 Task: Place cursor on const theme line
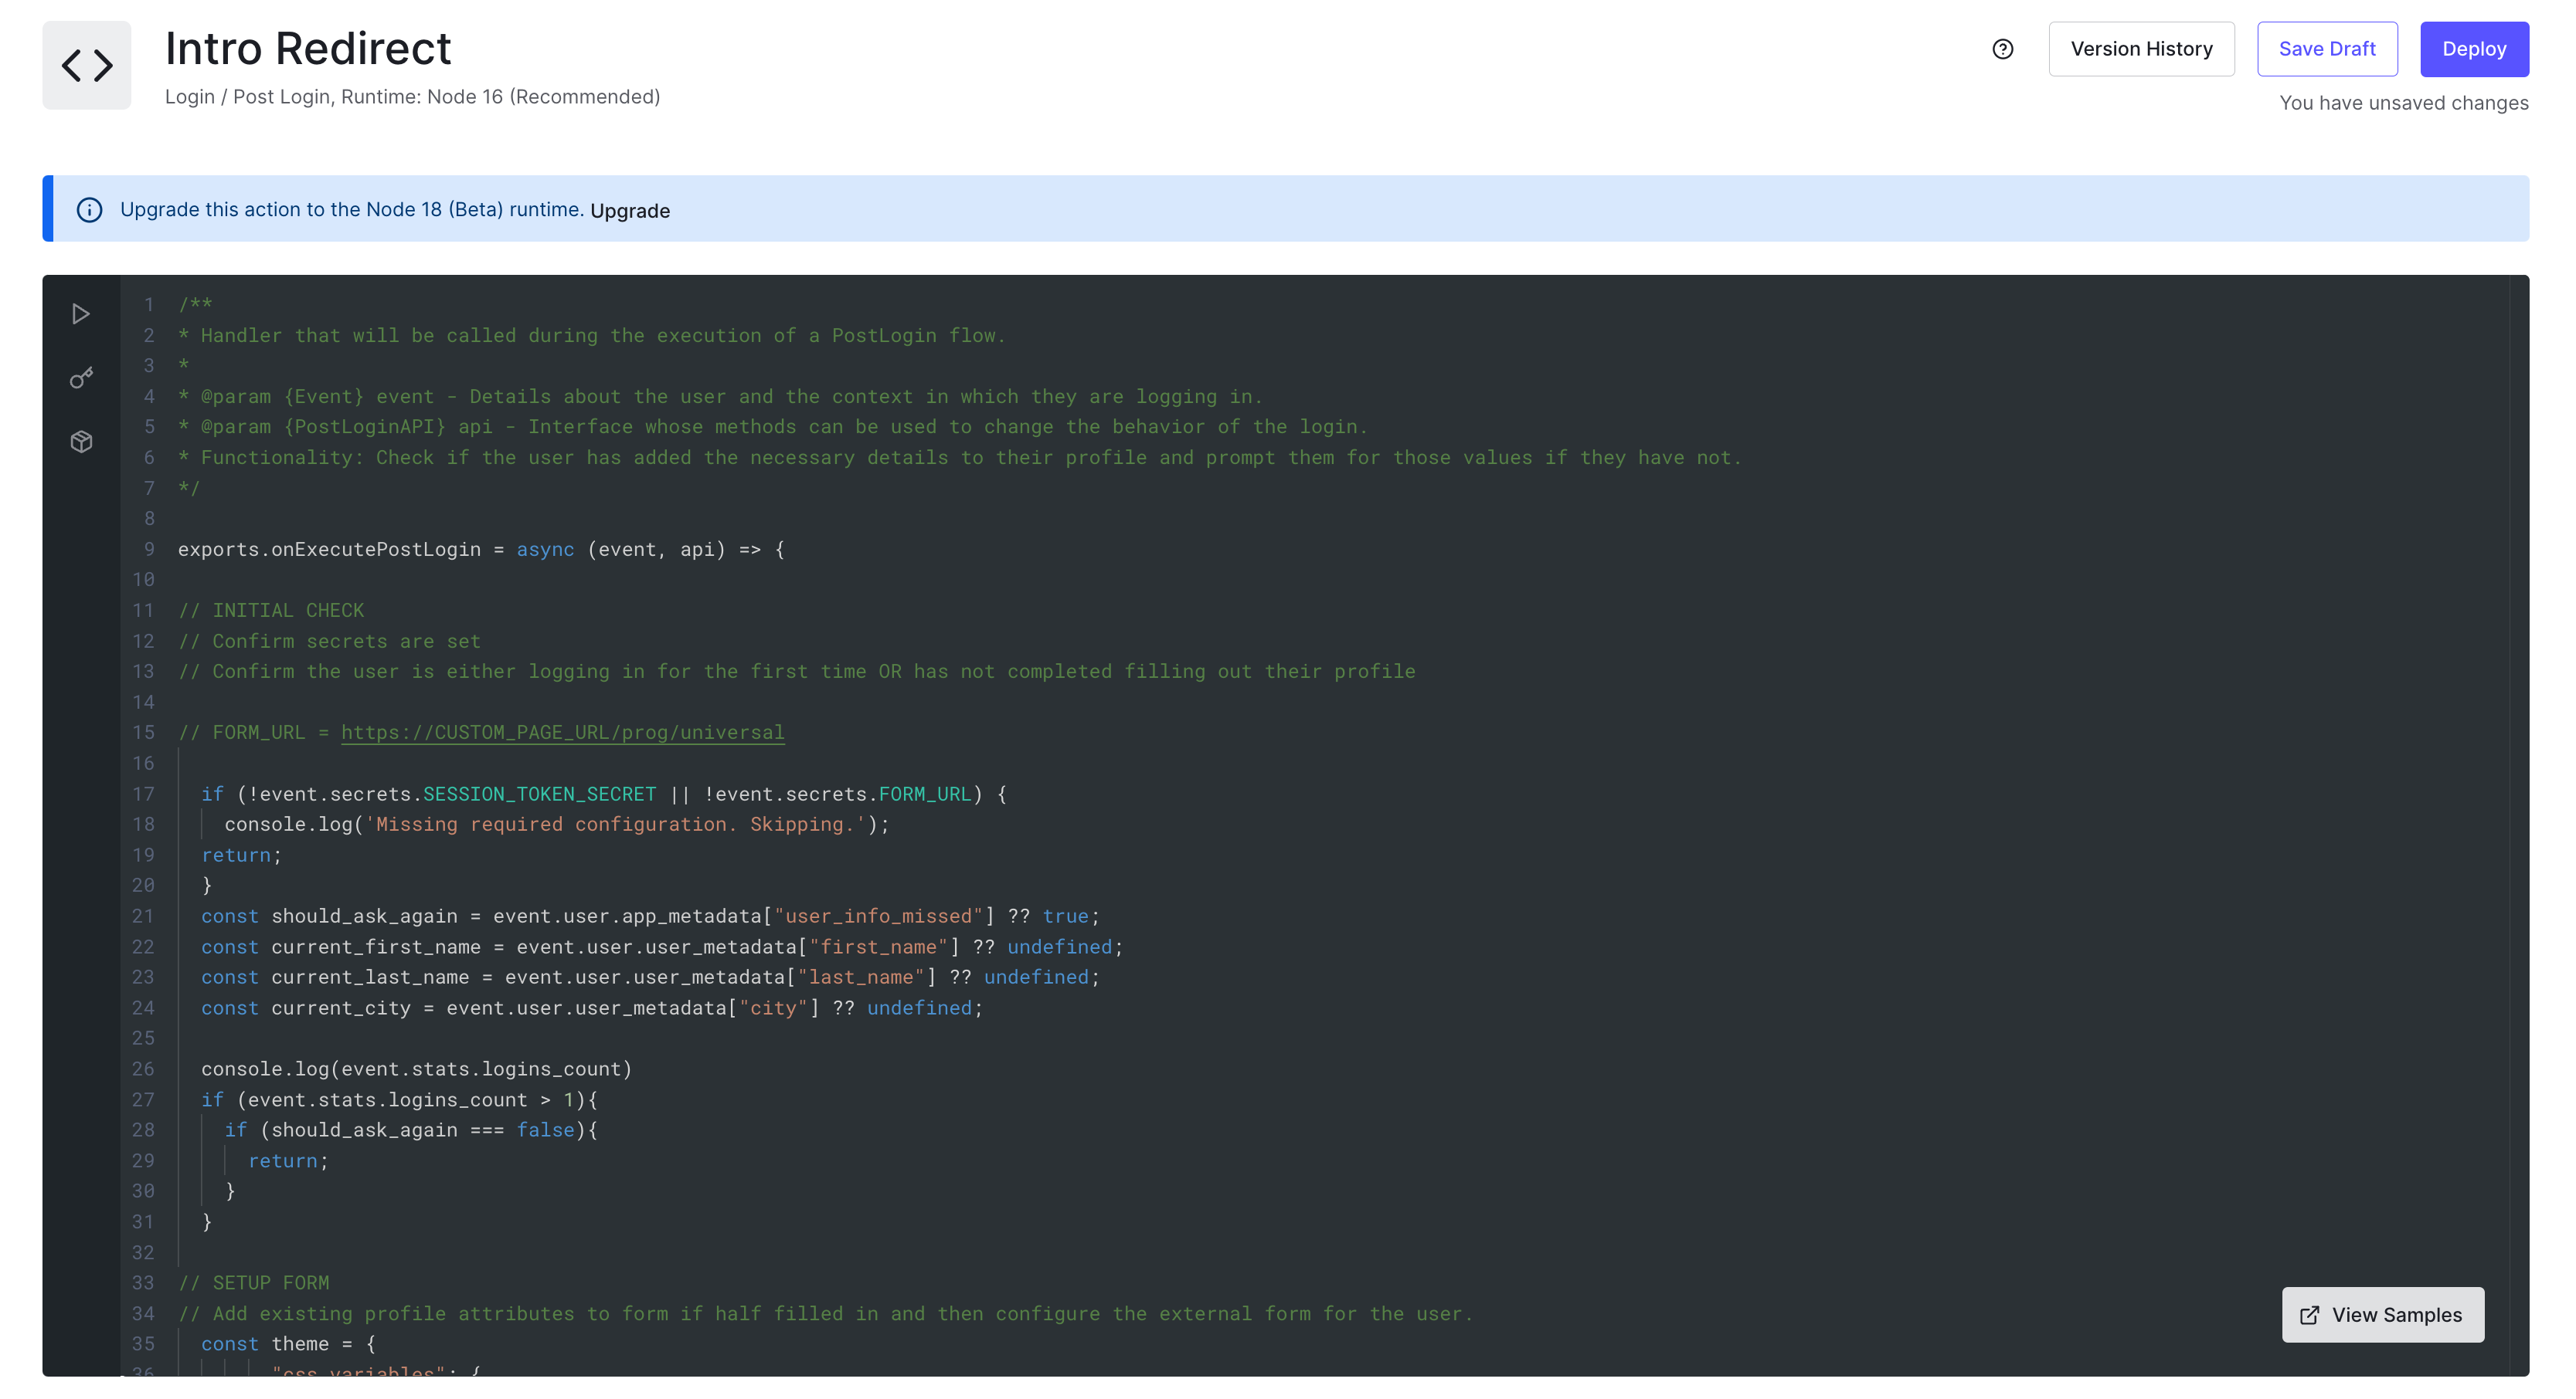pyautogui.click(x=300, y=1344)
